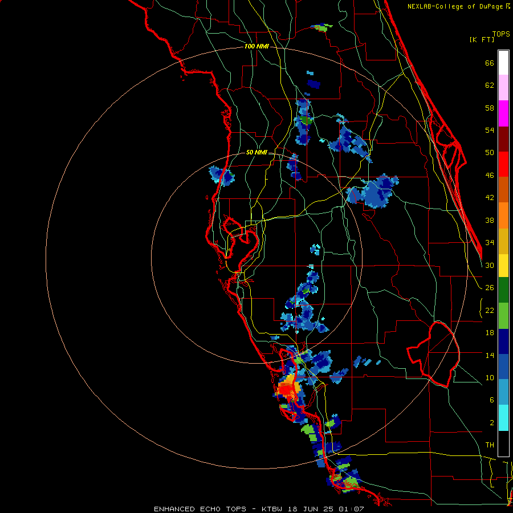Select the 100 NMI range ring label
The width and height of the screenshot is (513, 513).
tap(257, 47)
